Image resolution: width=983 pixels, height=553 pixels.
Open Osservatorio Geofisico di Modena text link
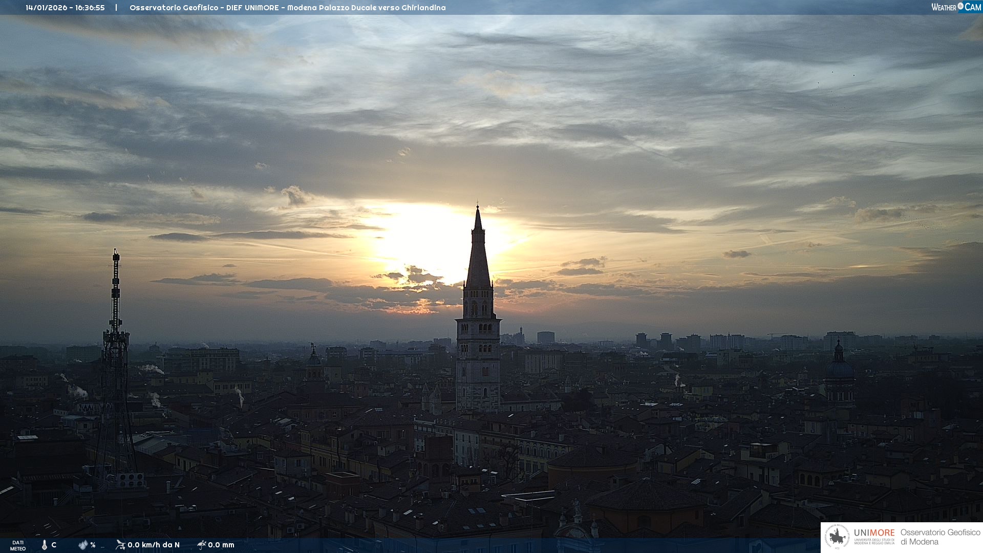pyautogui.click(x=940, y=537)
